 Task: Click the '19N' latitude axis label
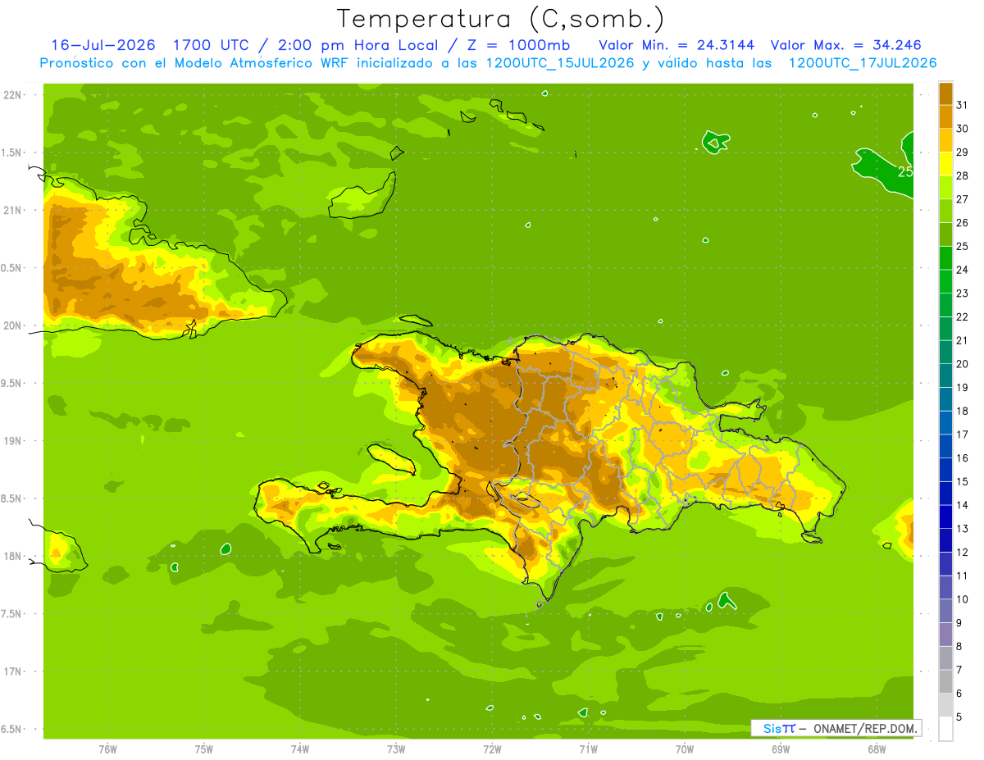click(x=11, y=441)
